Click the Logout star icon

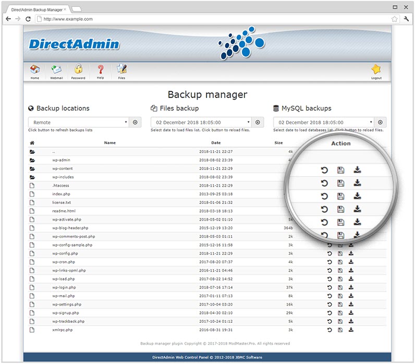point(376,70)
